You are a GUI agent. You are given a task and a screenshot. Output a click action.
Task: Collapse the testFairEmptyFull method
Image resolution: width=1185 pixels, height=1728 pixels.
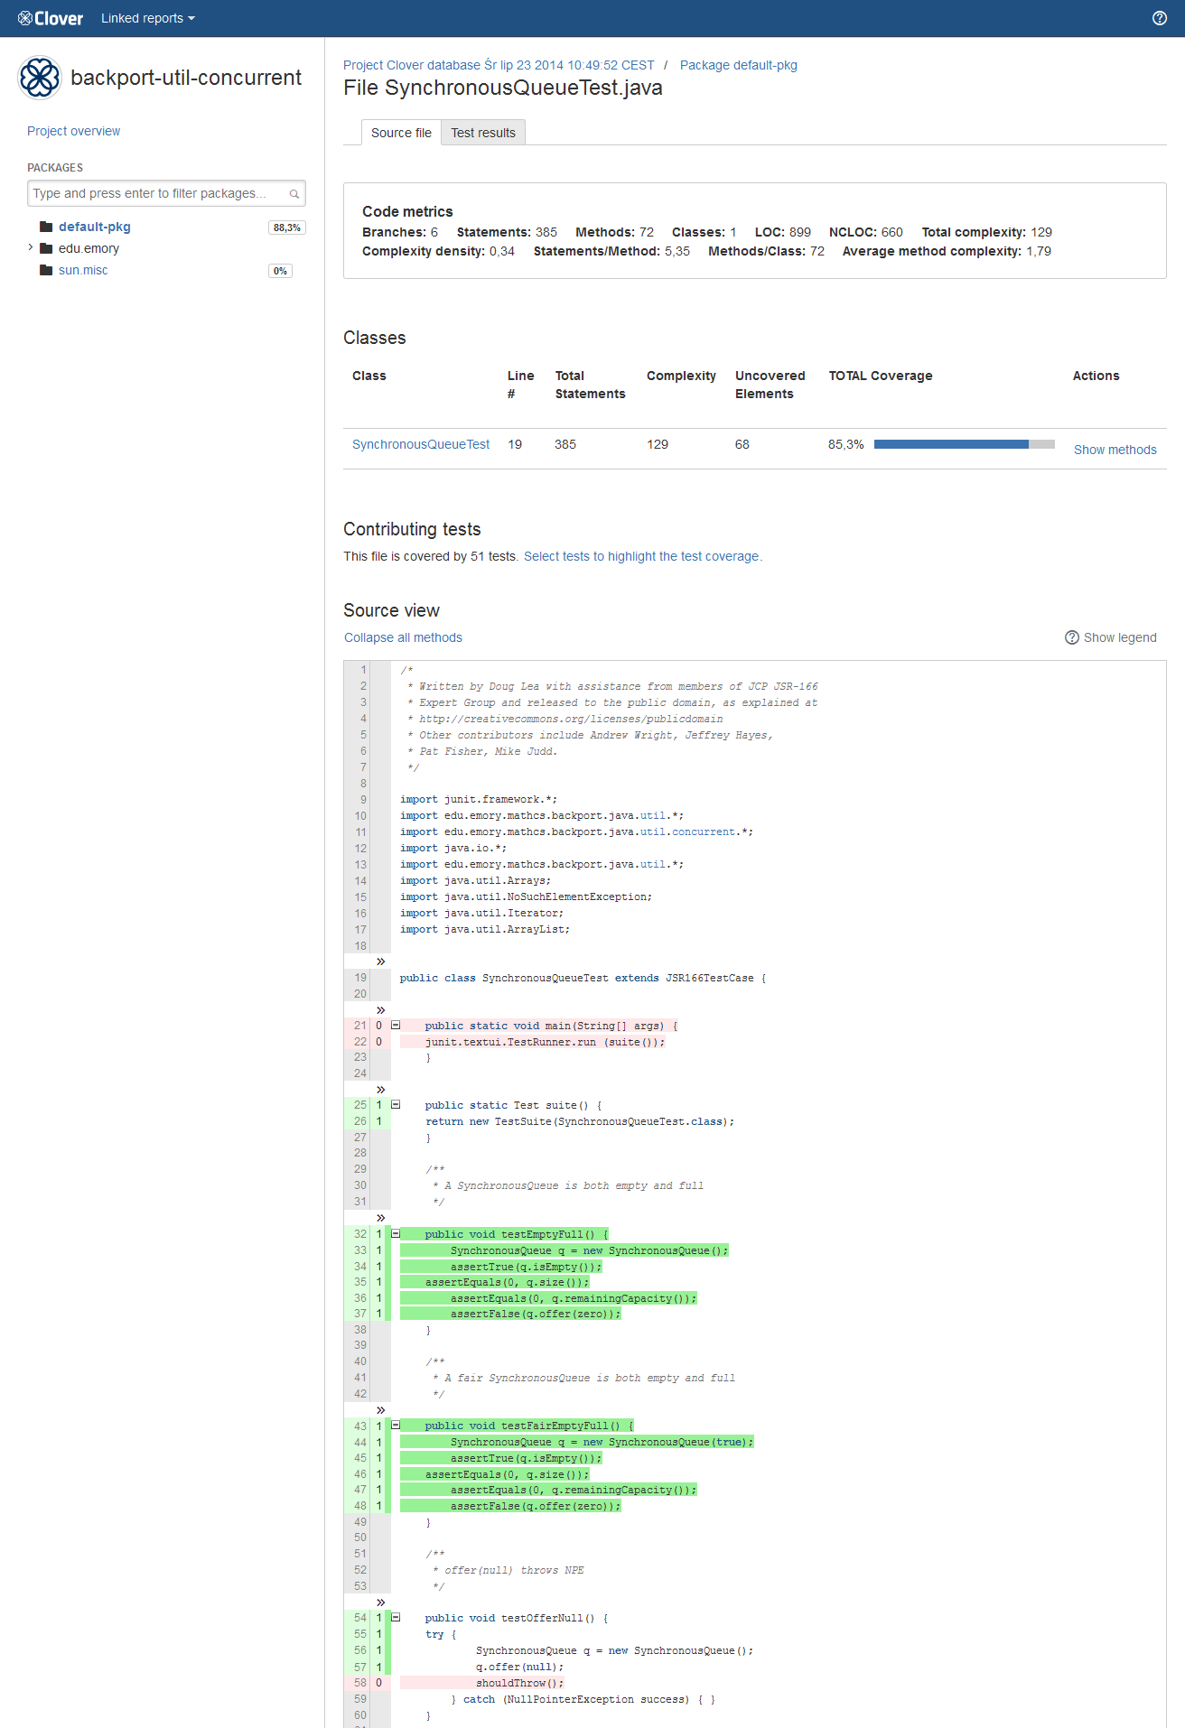tap(396, 1426)
